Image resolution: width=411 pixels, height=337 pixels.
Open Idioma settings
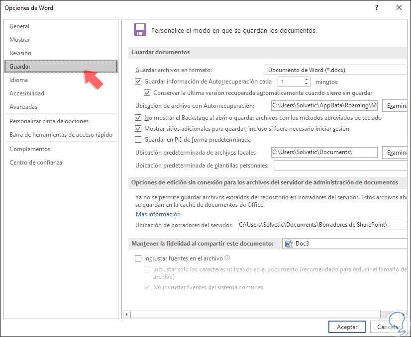[x=61, y=80]
